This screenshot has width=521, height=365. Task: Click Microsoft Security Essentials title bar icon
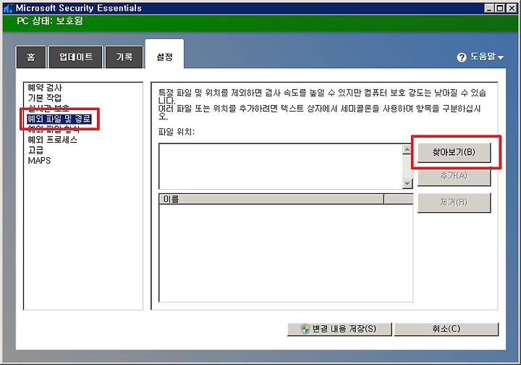[8, 8]
